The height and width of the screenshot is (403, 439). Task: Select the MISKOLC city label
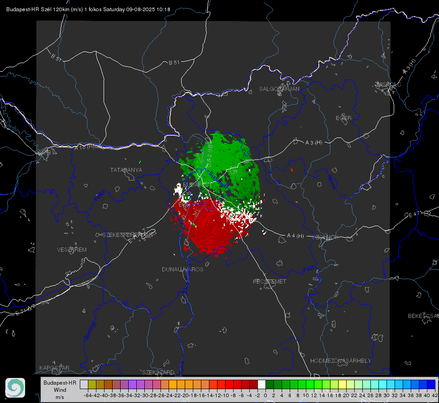tap(389, 84)
